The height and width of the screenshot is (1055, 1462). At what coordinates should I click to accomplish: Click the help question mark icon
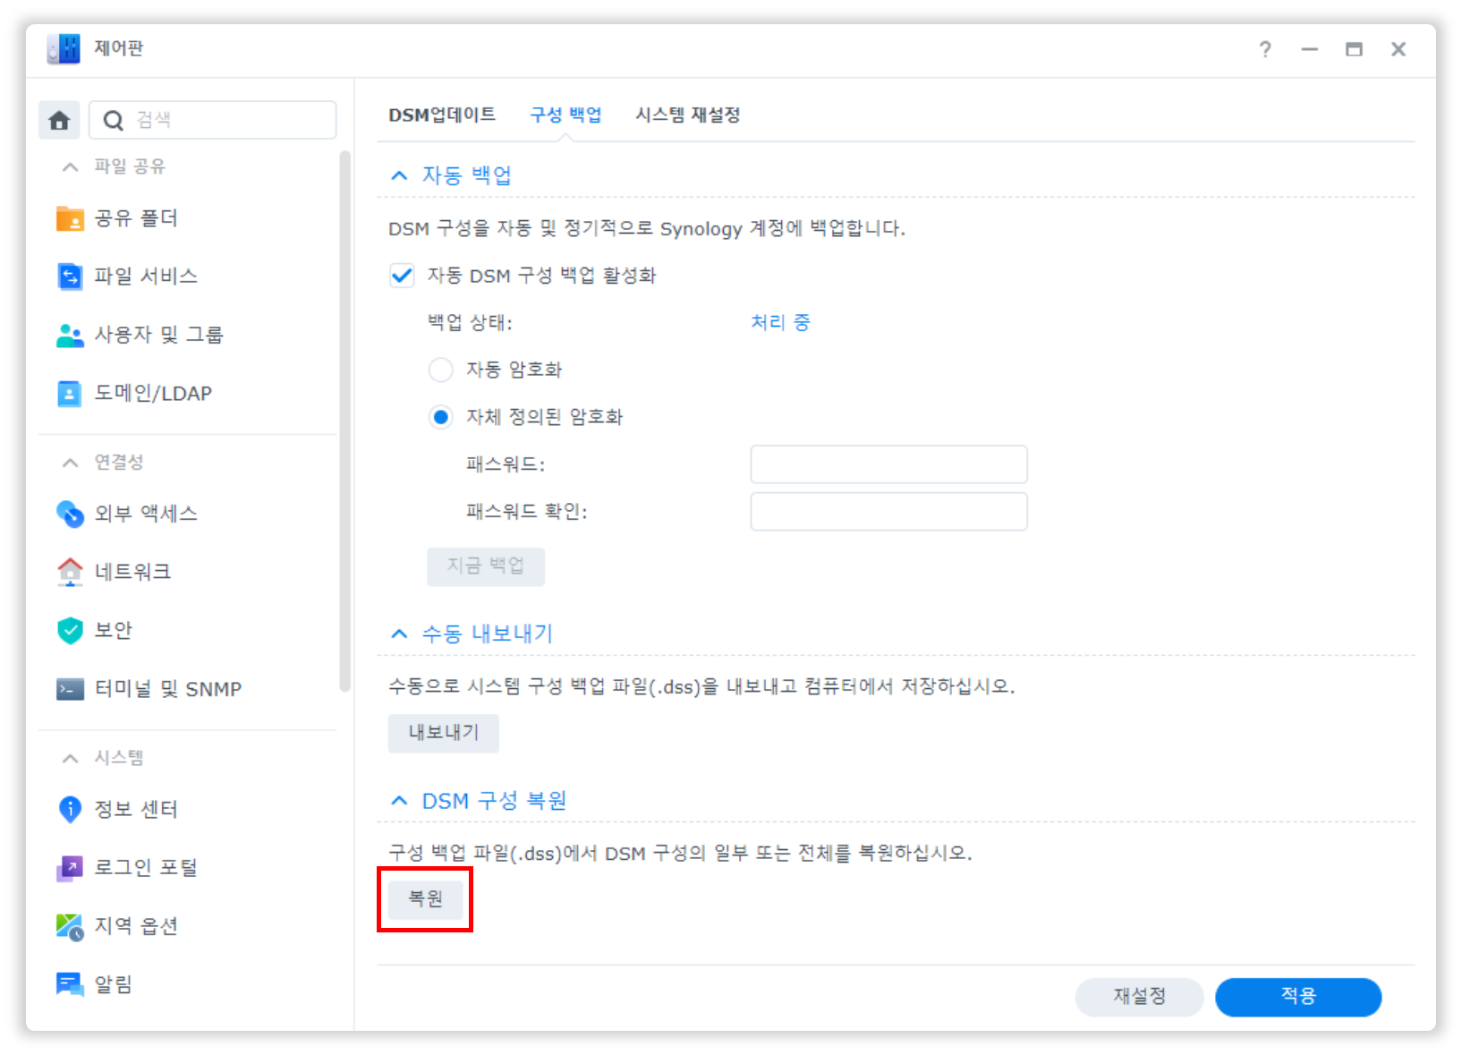1264,49
